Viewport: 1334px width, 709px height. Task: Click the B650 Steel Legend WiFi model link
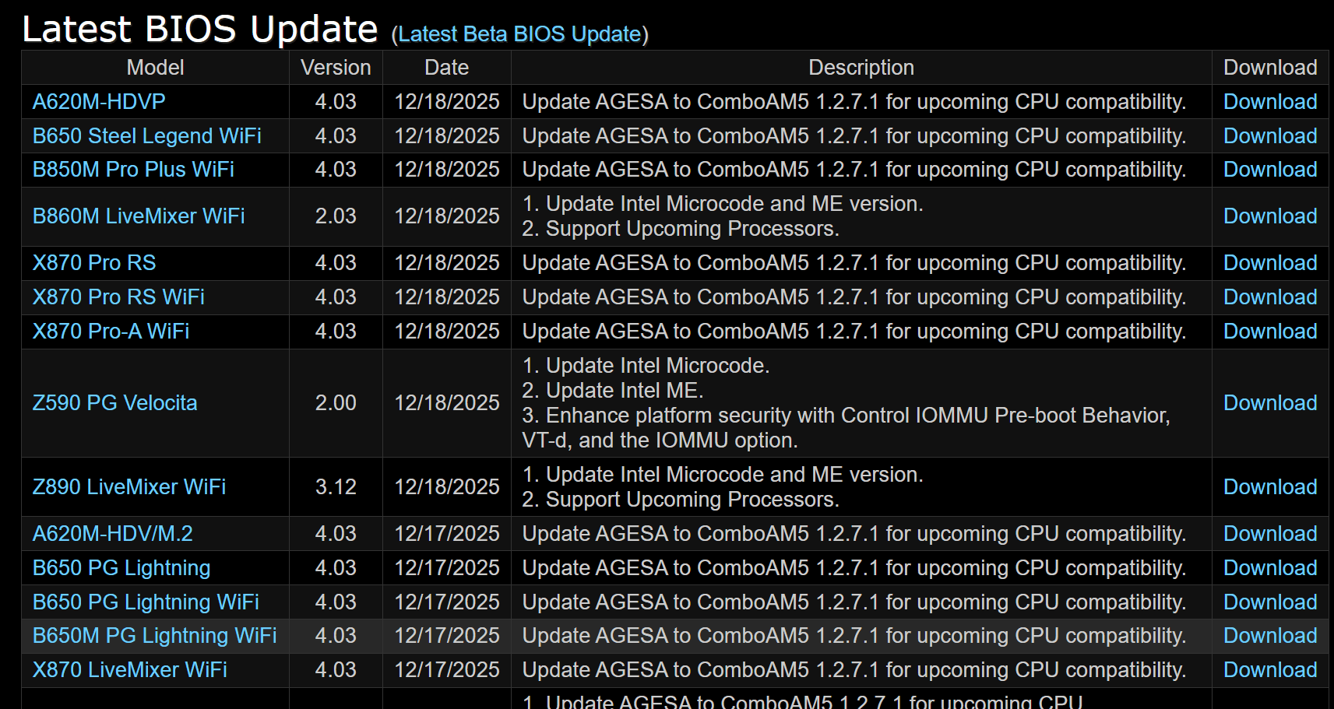tap(146, 136)
